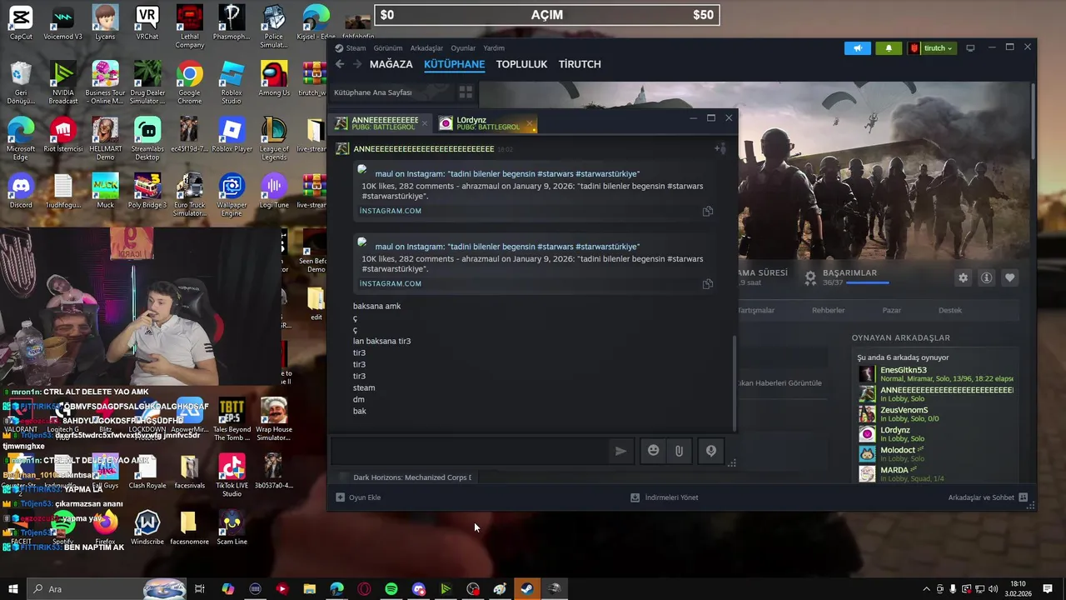Open Arkadaşlar ve Sohbet

pos(988,497)
